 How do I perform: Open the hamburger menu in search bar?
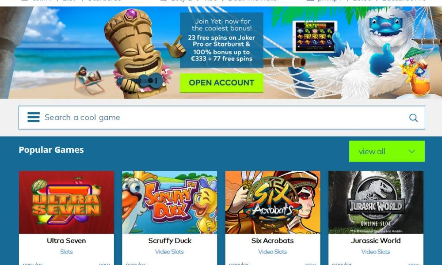point(34,117)
